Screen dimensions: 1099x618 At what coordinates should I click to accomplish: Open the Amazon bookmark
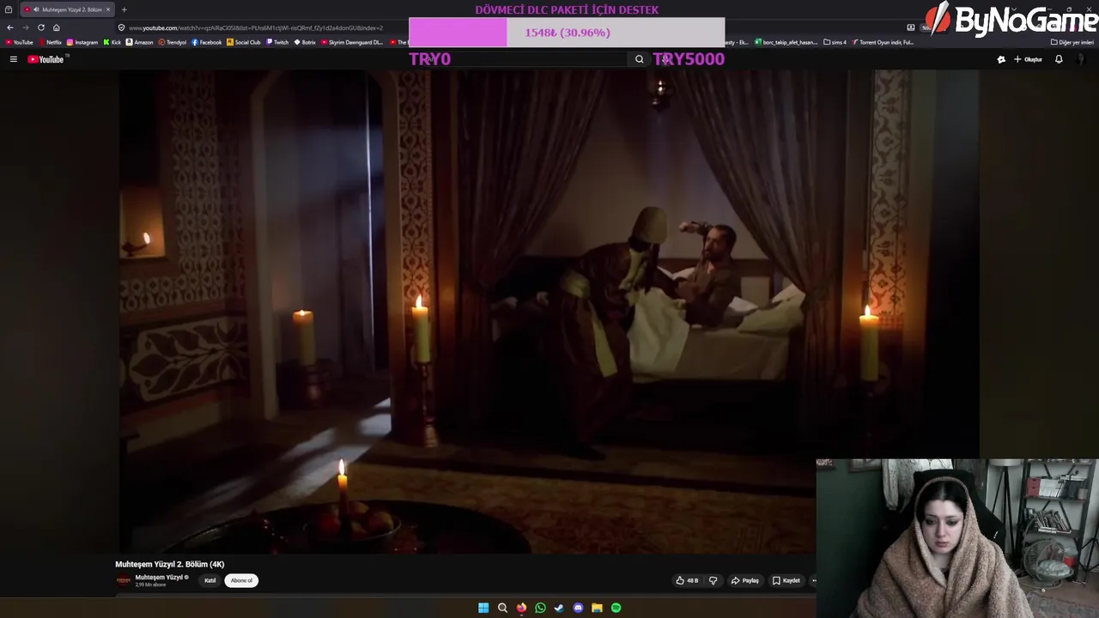pyautogui.click(x=140, y=42)
